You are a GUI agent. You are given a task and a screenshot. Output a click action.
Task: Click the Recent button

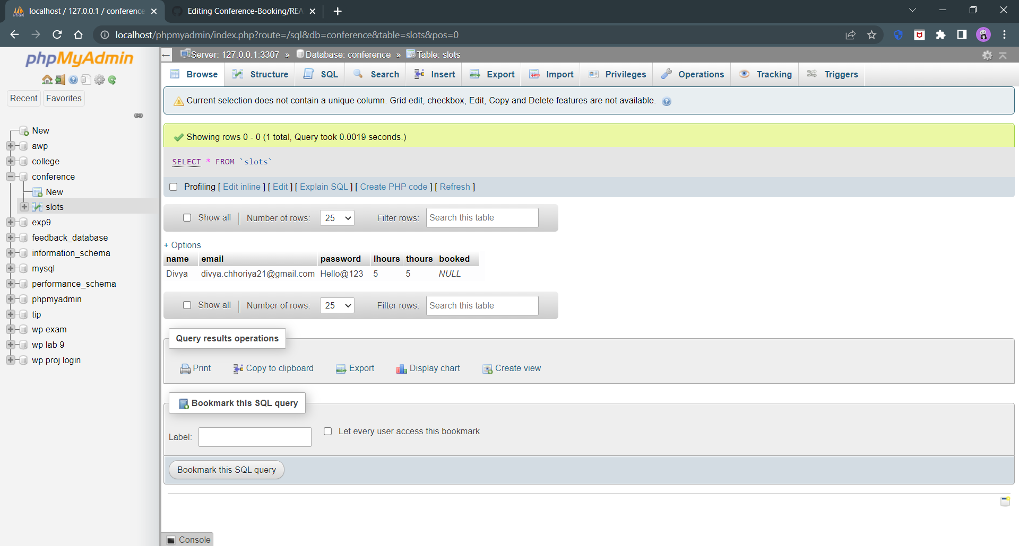pos(24,98)
